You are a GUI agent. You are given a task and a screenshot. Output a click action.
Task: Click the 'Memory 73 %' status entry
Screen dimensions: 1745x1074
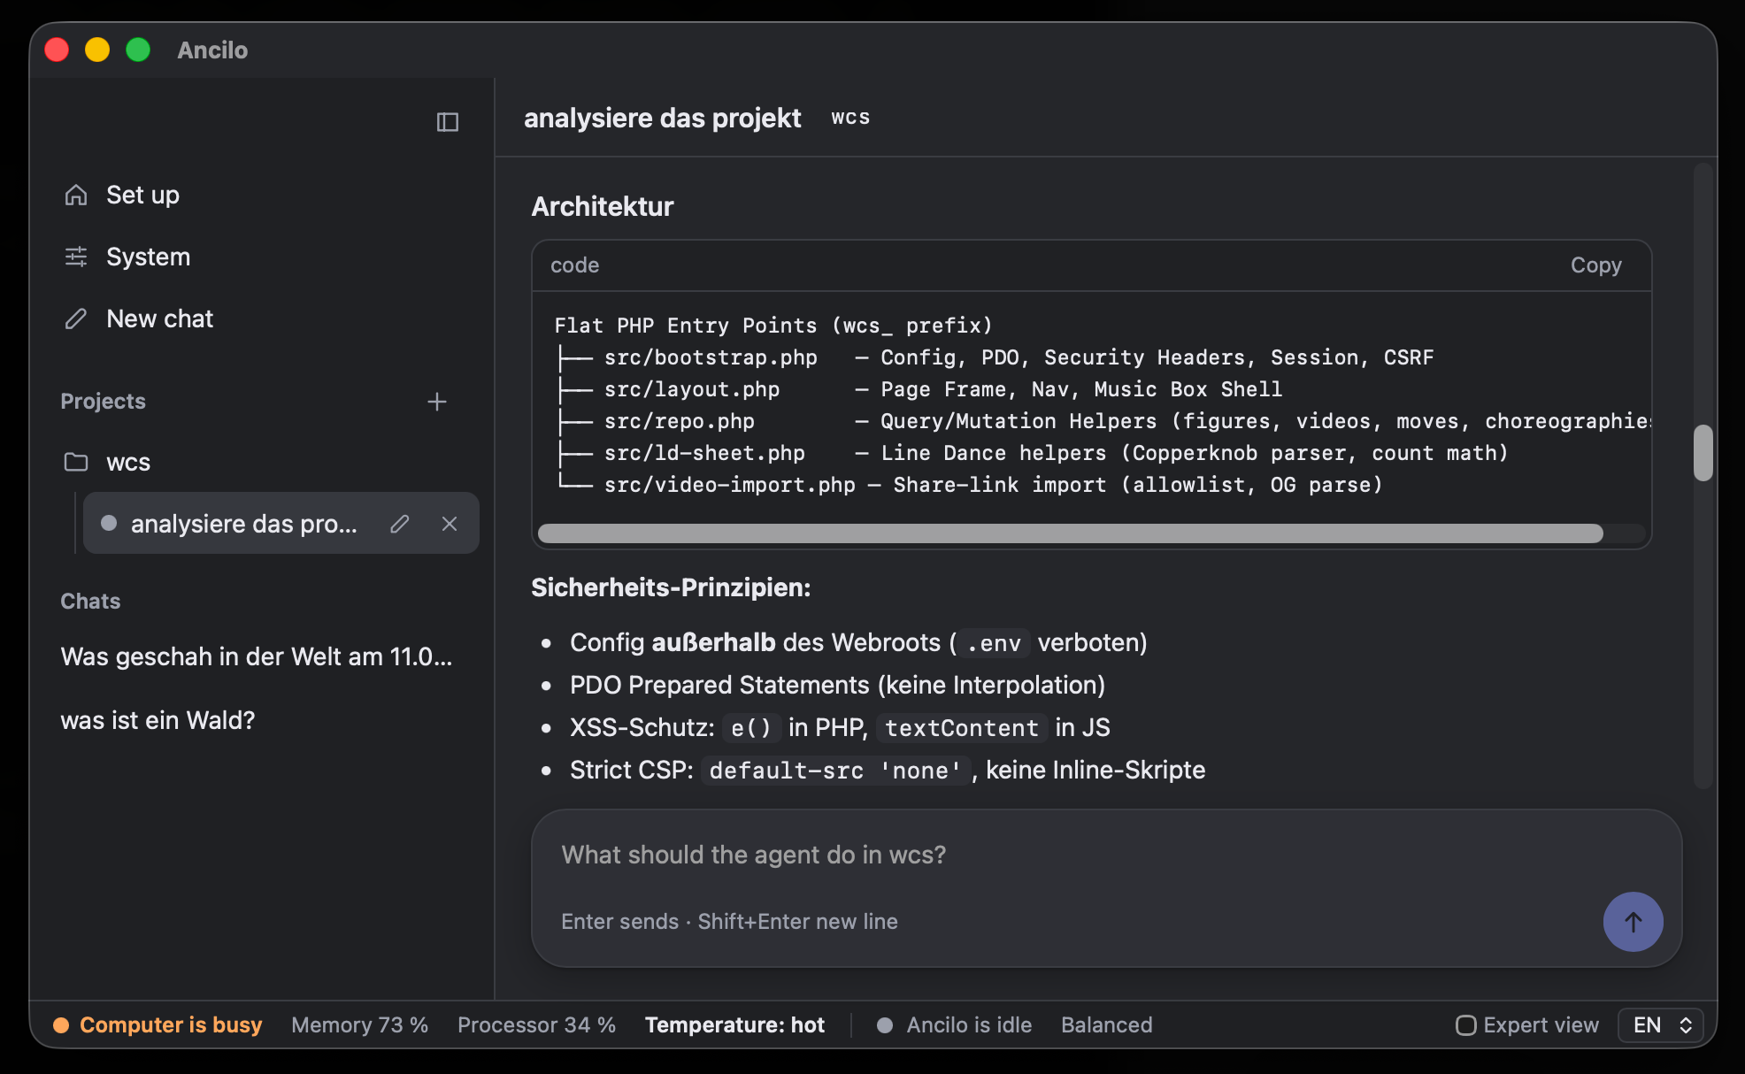(x=359, y=1025)
